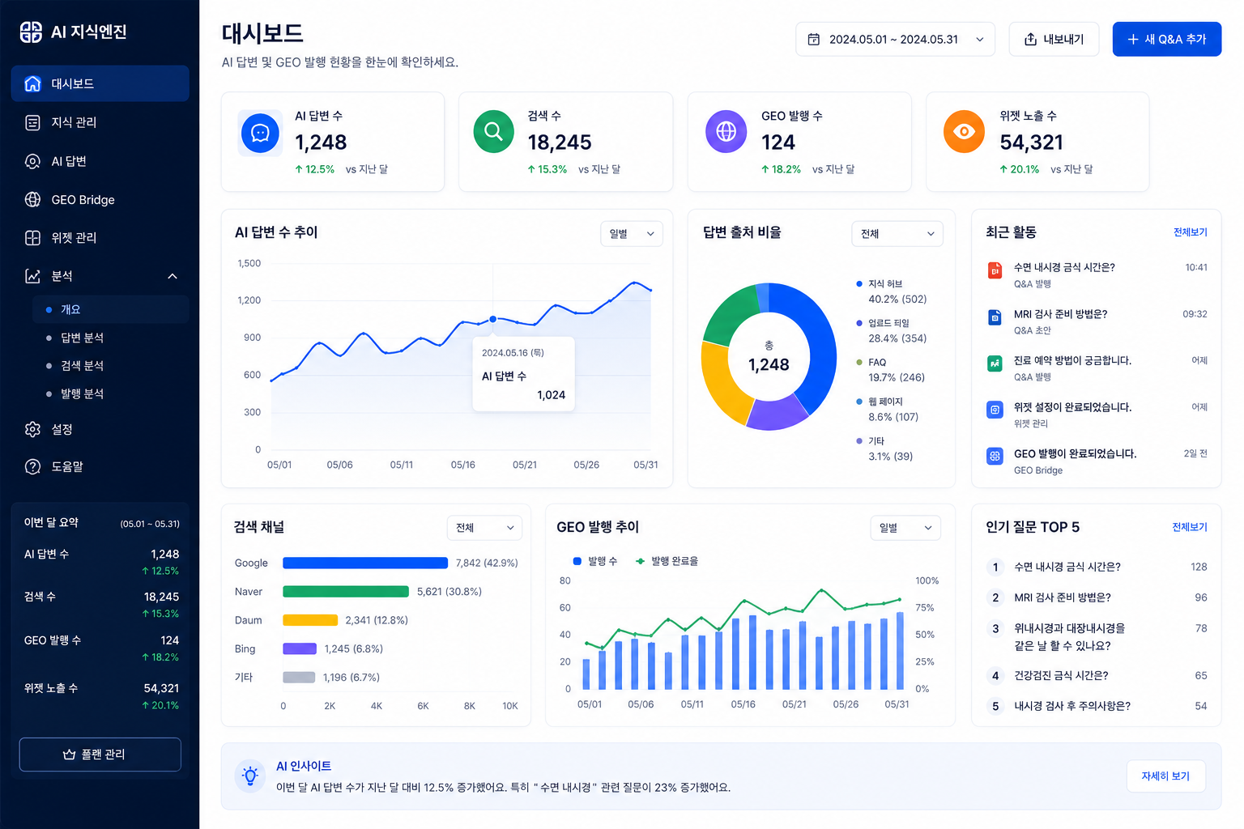Image resolution: width=1244 pixels, height=829 pixels.
Task: Click the red icon beside 수면 내시경 금식 시간은? activity
Action: 995,270
